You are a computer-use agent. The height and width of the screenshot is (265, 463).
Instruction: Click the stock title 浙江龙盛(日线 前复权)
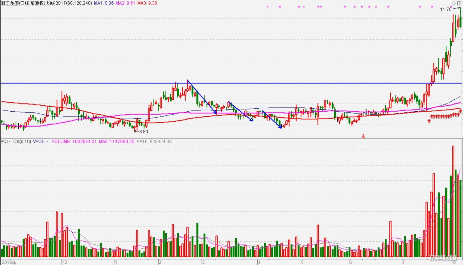tap(23, 3)
